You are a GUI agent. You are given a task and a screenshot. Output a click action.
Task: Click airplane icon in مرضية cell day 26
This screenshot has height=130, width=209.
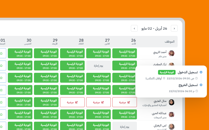129,102
